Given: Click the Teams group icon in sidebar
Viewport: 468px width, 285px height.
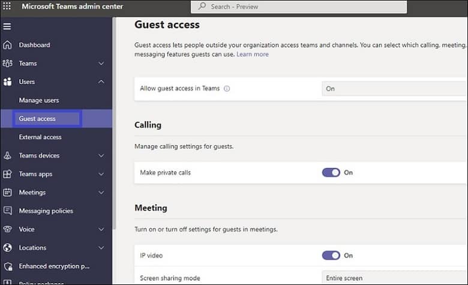Looking at the screenshot, I should 7,63.
